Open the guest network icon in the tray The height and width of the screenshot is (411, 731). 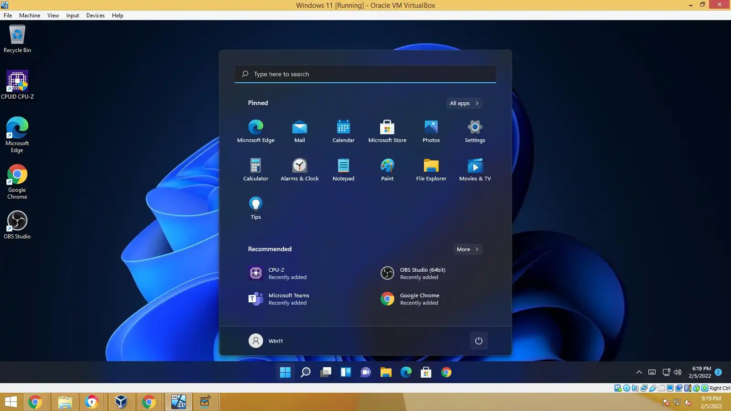[x=667, y=372]
